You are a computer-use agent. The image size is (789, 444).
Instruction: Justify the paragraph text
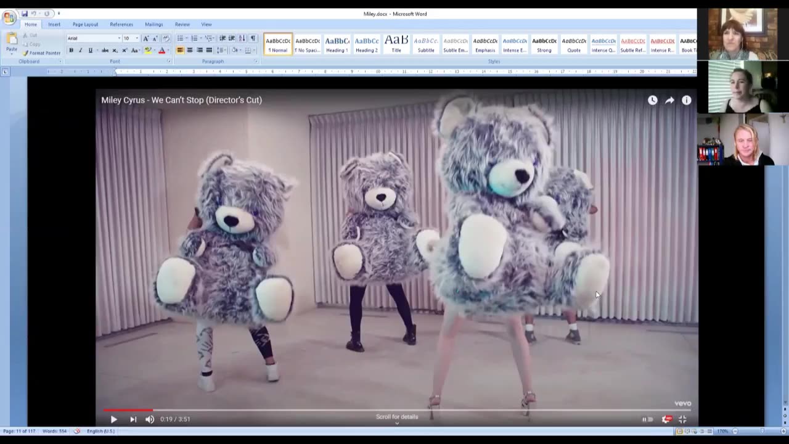click(209, 51)
